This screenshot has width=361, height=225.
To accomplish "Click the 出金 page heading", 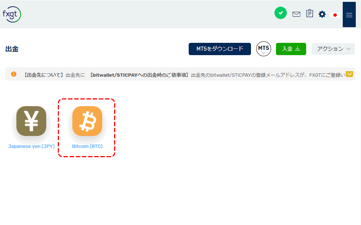I will [12, 49].
